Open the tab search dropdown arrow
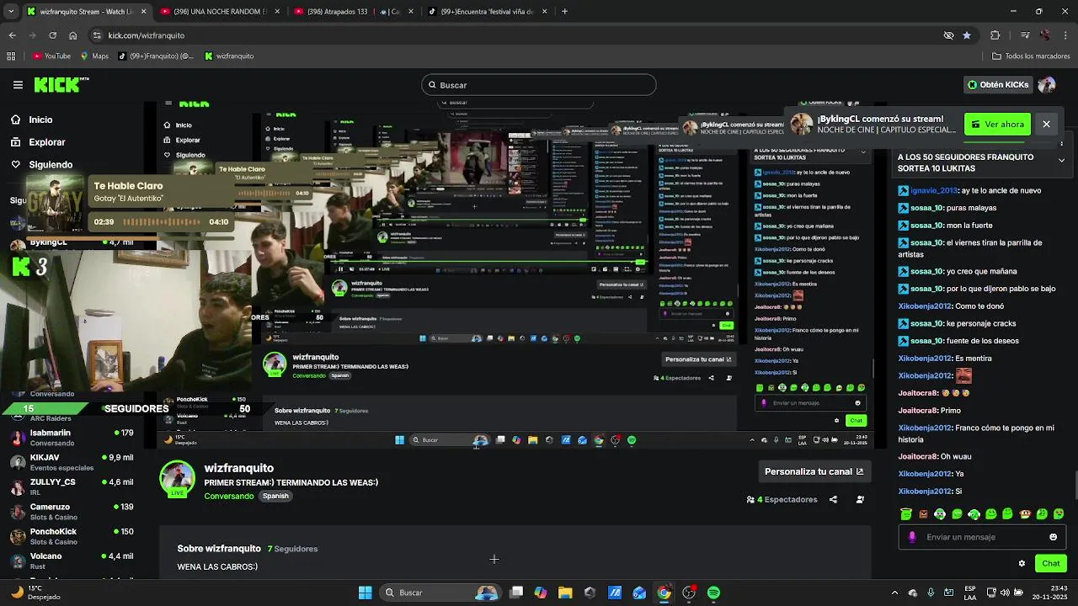 (x=12, y=12)
